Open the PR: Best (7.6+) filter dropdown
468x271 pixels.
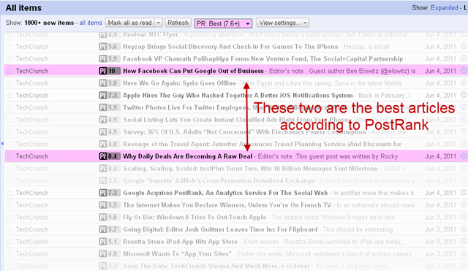(x=223, y=23)
